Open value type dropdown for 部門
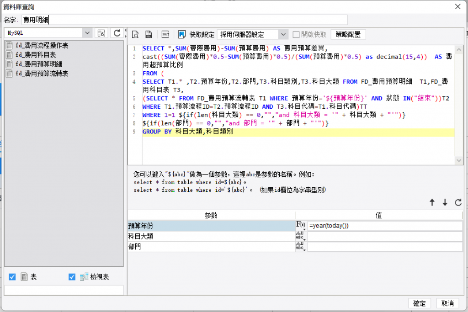The width and height of the screenshot is (468, 312). [x=301, y=247]
